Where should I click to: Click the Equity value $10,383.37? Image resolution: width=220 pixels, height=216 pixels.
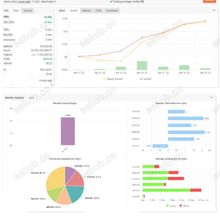[46, 50]
